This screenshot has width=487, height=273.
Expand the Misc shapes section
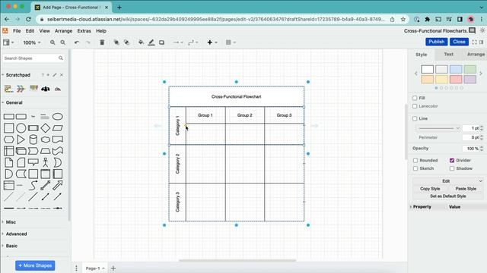(x=11, y=222)
